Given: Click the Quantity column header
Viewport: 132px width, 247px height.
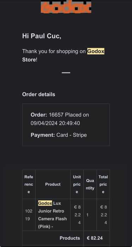Looking at the screenshot, I should (90, 184).
